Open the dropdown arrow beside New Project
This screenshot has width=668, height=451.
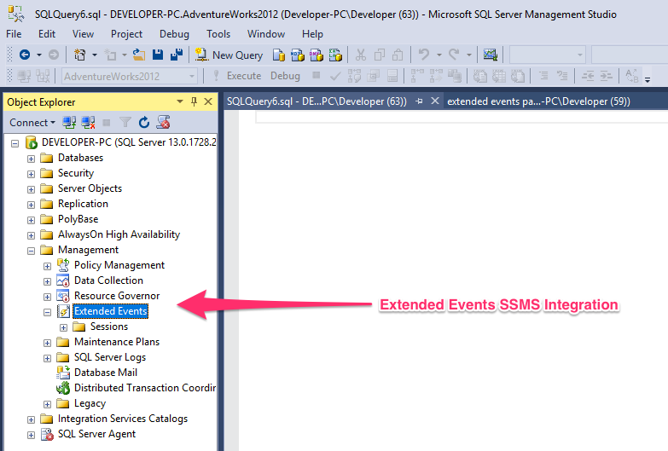tap(95, 55)
